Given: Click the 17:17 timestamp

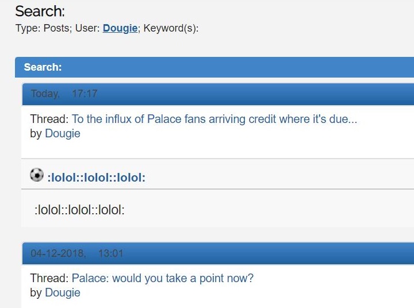Looking at the screenshot, I should click(x=85, y=94).
